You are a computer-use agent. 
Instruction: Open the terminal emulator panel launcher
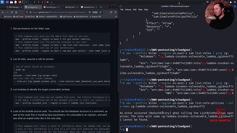(24, 2)
